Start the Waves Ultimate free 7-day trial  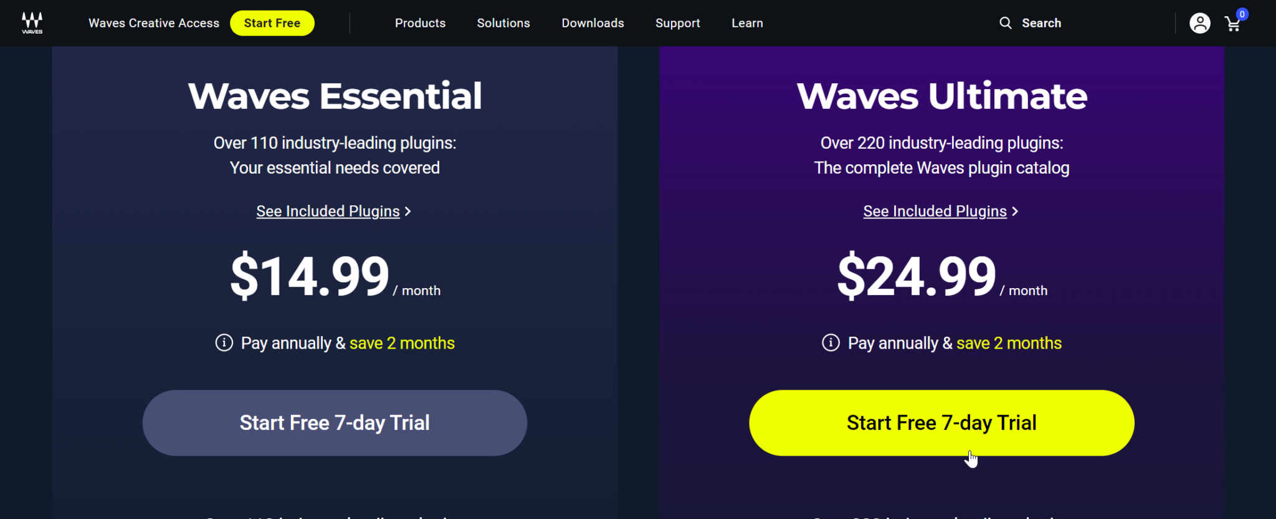pos(941,423)
